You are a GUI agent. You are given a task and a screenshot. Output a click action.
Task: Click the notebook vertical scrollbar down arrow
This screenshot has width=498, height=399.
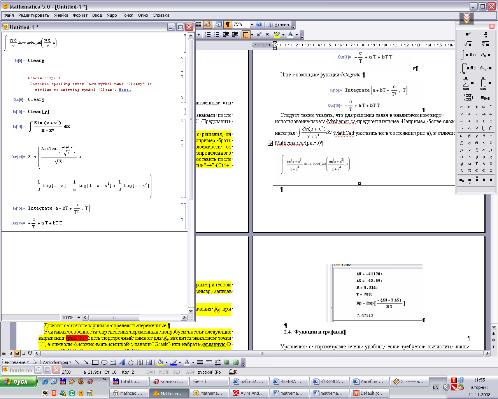click(x=191, y=311)
